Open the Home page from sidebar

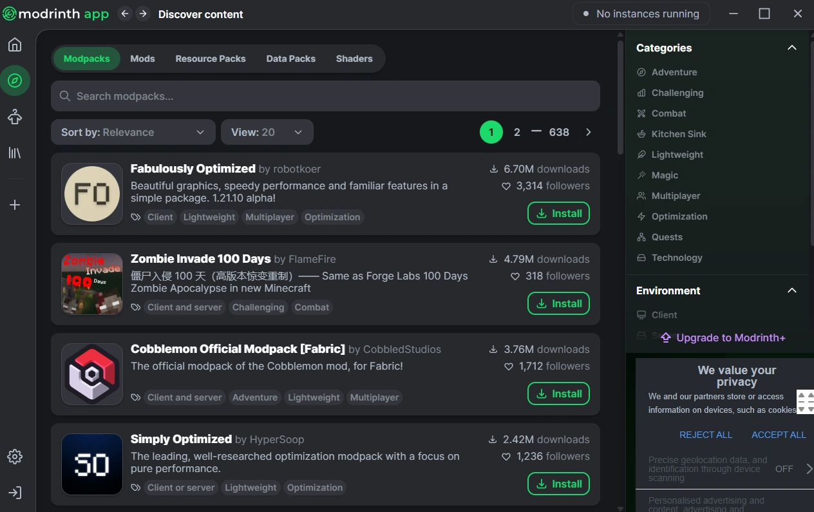tap(15, 44)
